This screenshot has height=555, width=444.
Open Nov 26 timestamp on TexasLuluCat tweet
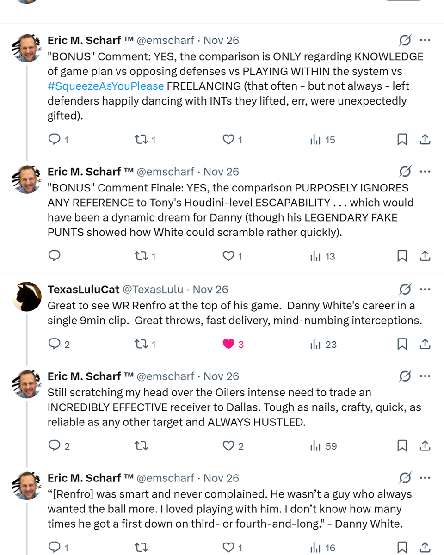click(x=210, y=290)
